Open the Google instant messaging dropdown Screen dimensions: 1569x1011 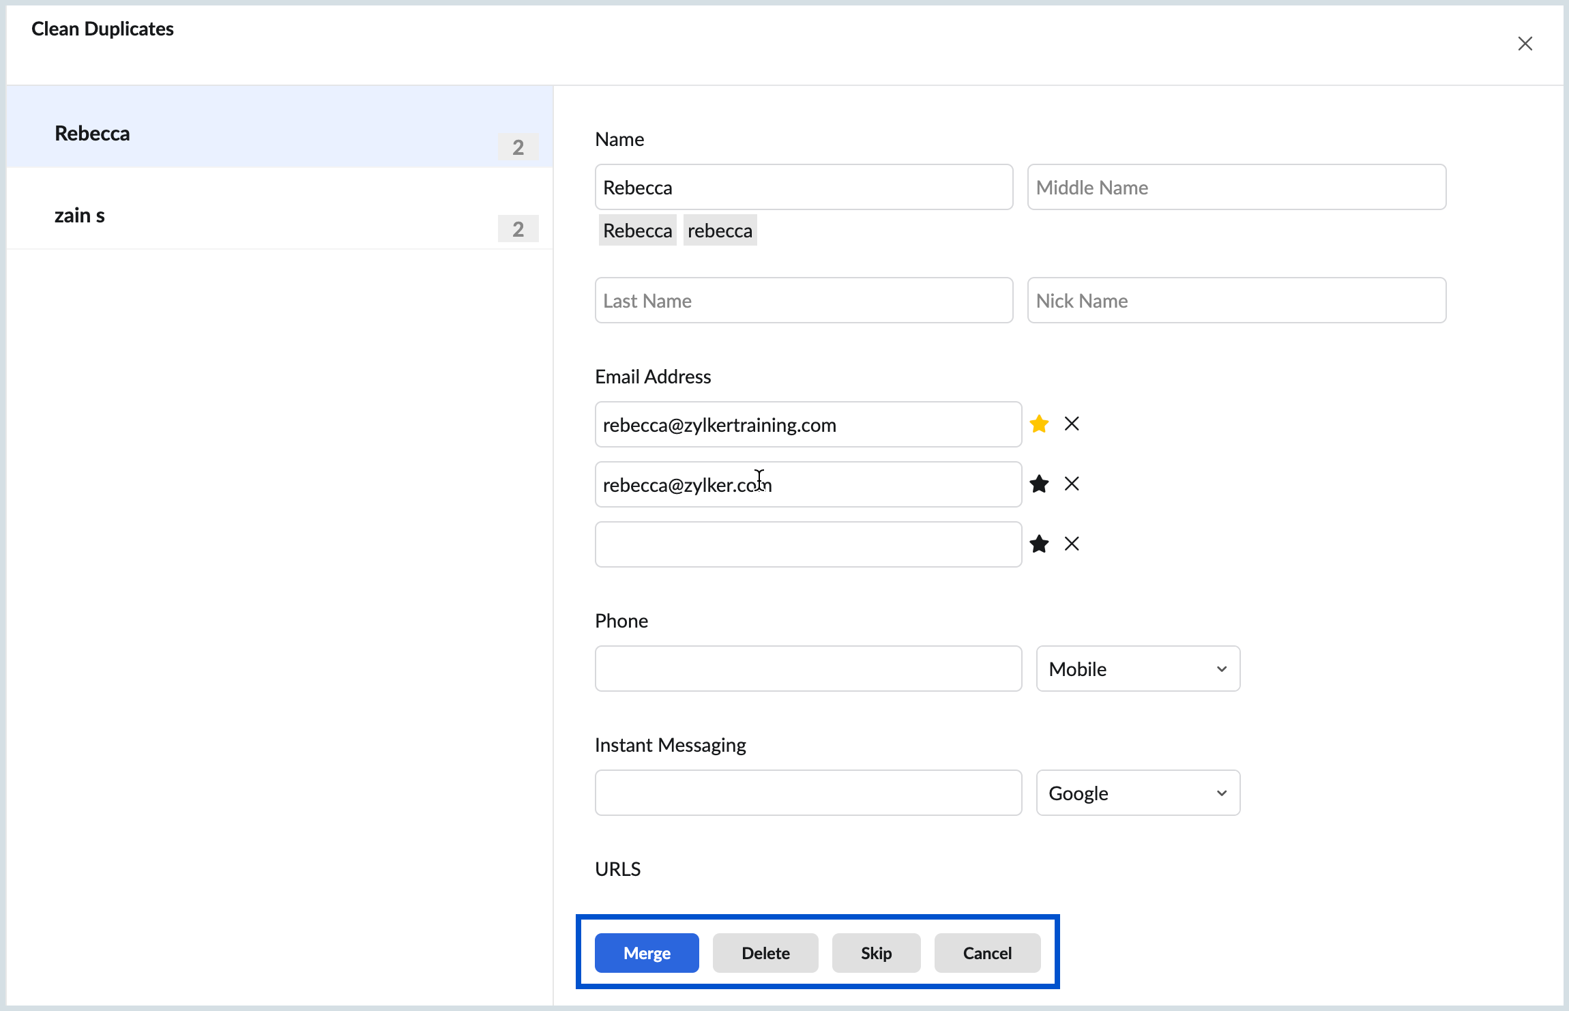[1137, 793]
